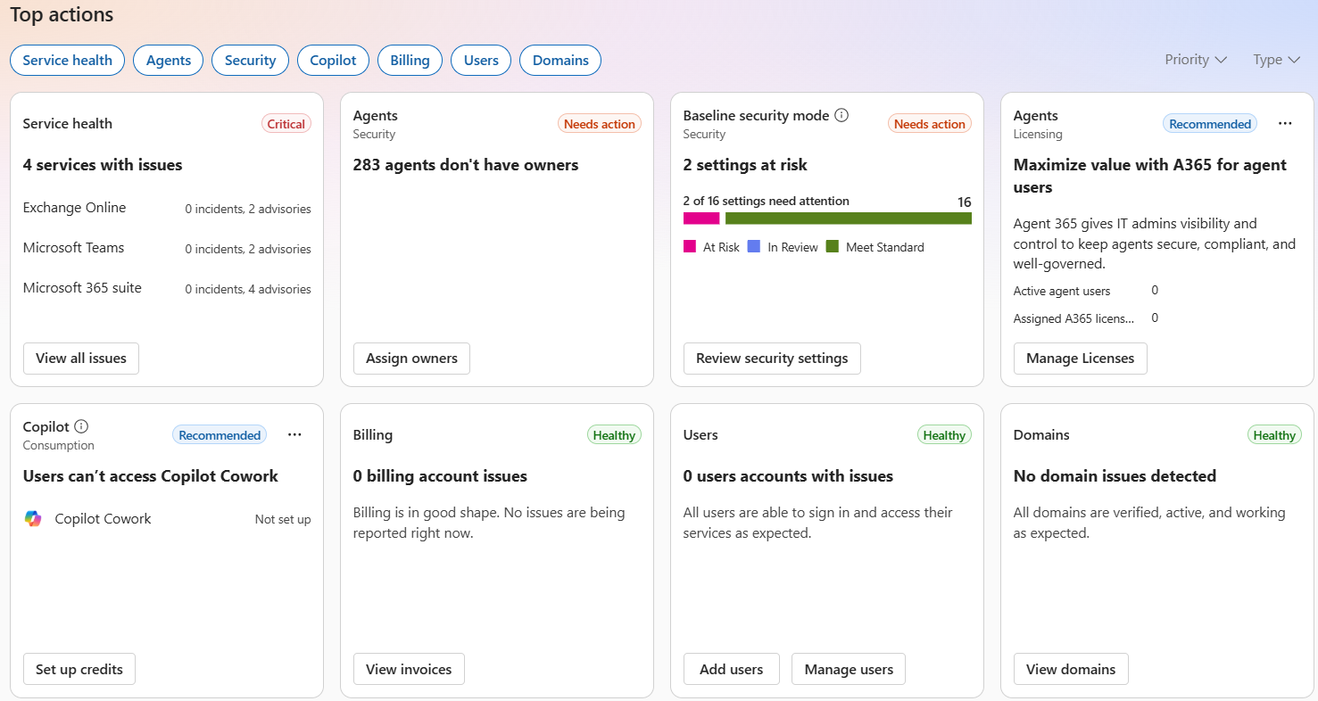This screenshot has height=701, width=1318.
Task: Click the Recommended badge on Agents Licensing card
Action: [x=1210, y=124]
